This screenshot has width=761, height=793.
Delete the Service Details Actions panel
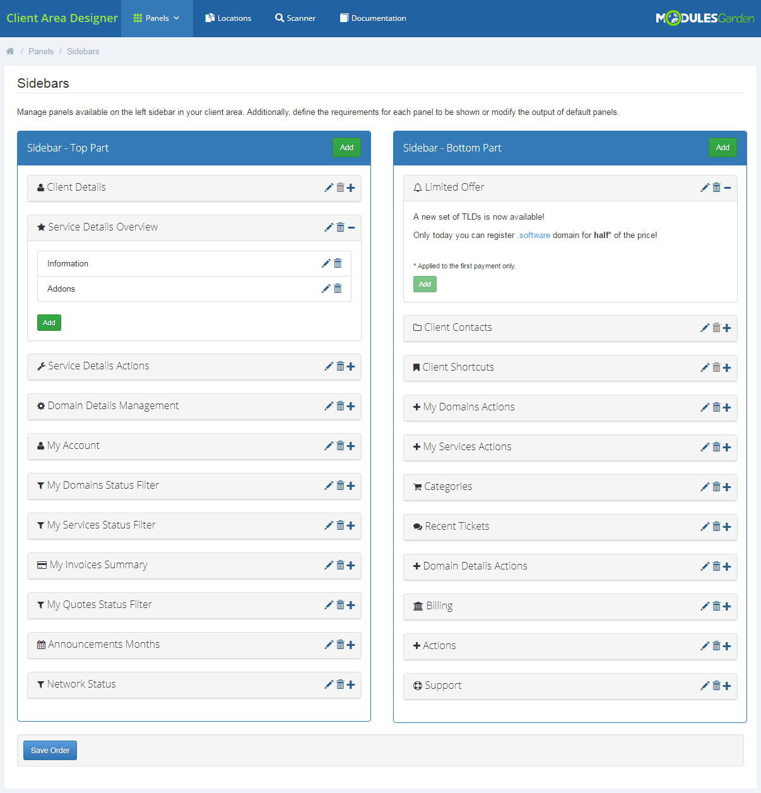point(340,366)
